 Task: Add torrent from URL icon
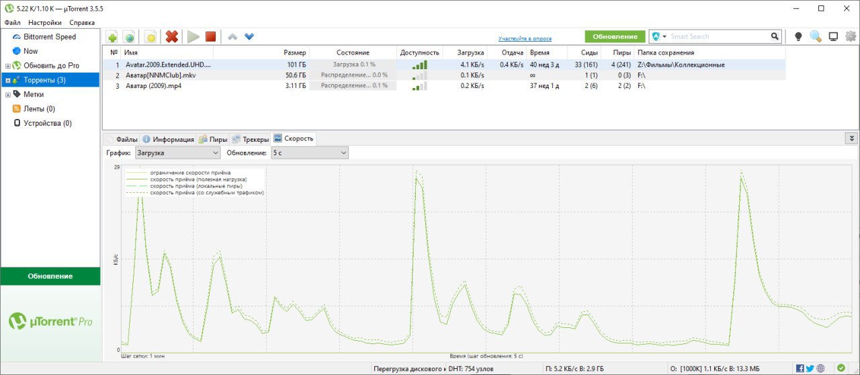point(129,37)
